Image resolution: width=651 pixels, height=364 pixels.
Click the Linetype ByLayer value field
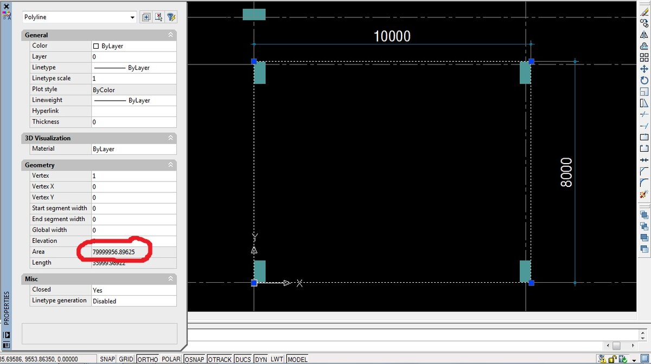tap(133, 68)
